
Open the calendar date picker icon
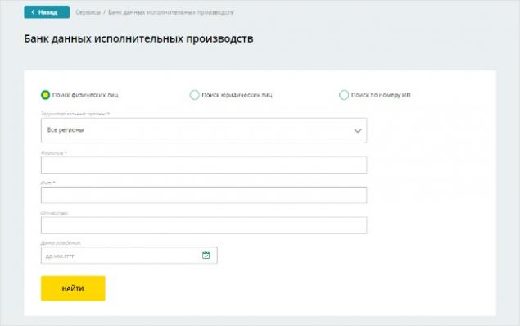tap(206, 255)
